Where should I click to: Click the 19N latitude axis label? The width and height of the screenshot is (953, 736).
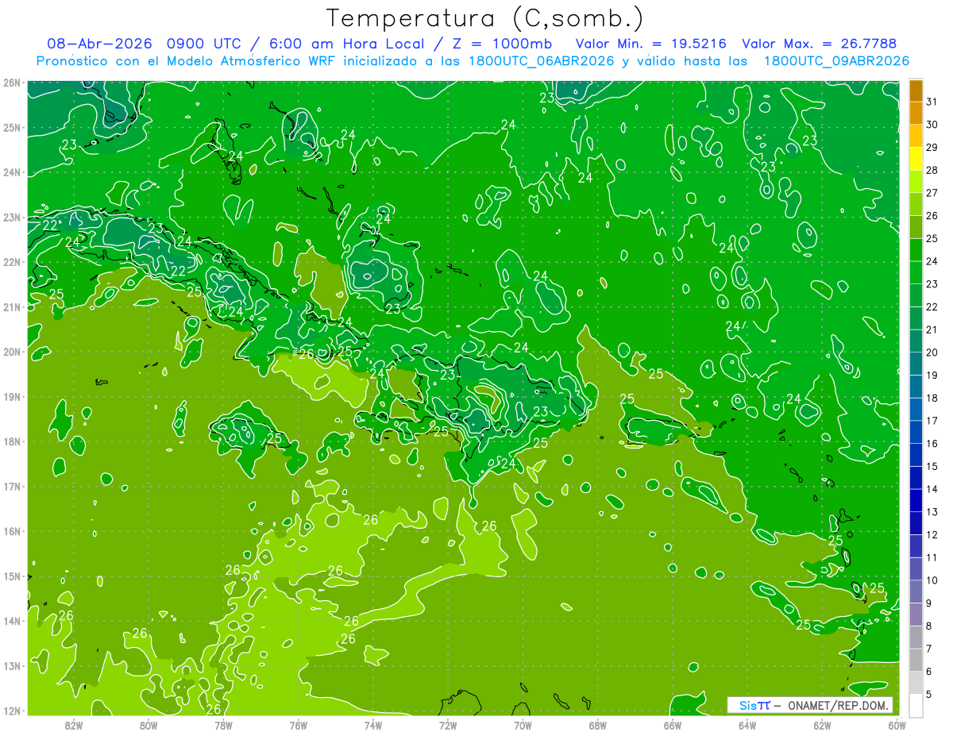11,396
